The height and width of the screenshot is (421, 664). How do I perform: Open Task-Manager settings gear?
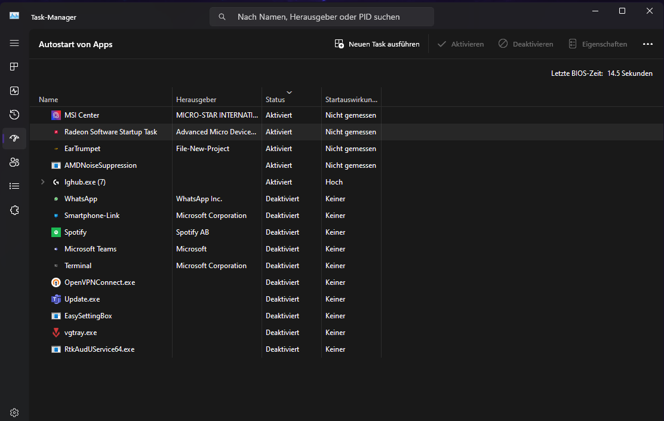pyautogui.click(x=14, y=412)
